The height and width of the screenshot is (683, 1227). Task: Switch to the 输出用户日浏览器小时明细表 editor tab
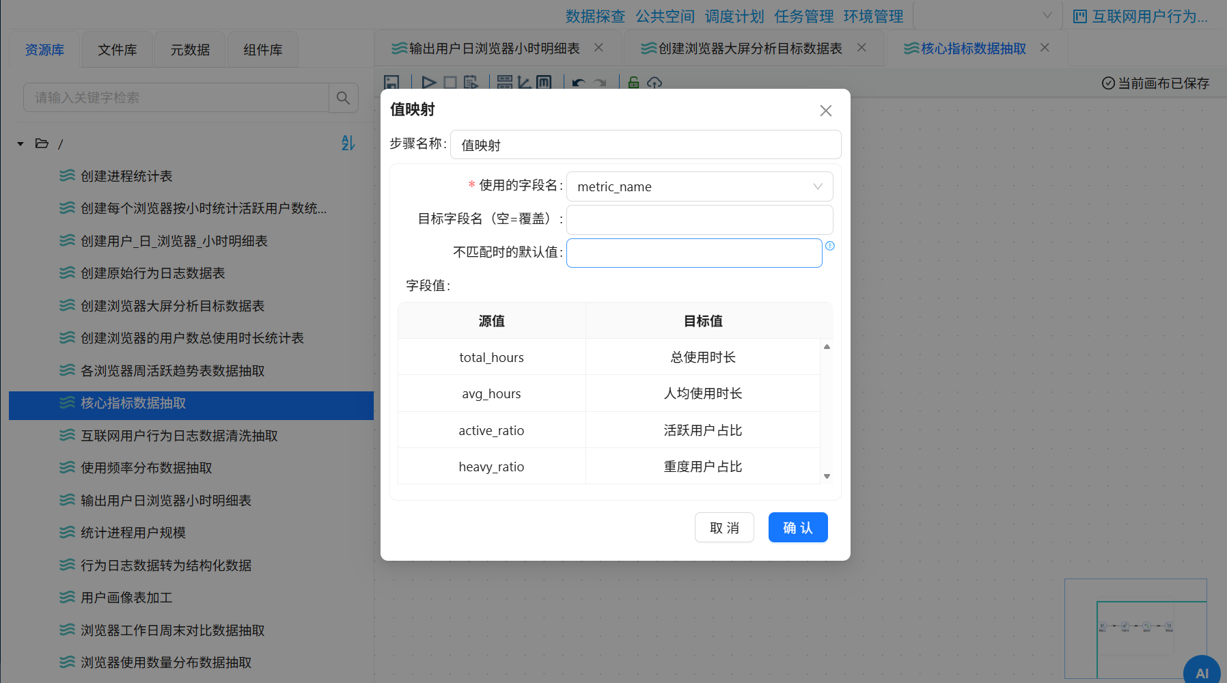(x=495, y=48)
